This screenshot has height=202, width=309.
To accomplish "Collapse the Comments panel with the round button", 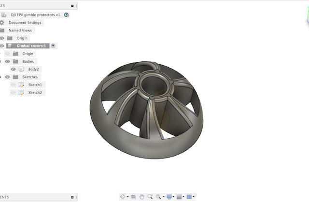I will (x=72, y=197).
